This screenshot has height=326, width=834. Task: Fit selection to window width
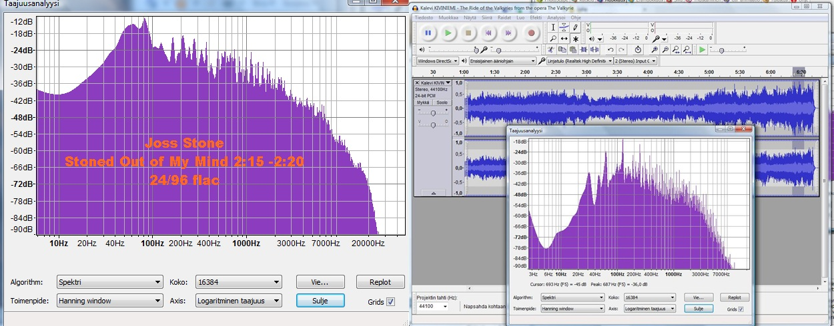676,50
